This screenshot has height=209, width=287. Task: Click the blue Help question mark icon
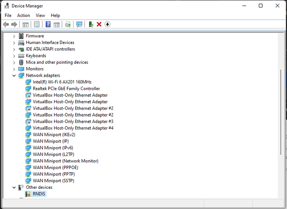[x=48, y=24]
